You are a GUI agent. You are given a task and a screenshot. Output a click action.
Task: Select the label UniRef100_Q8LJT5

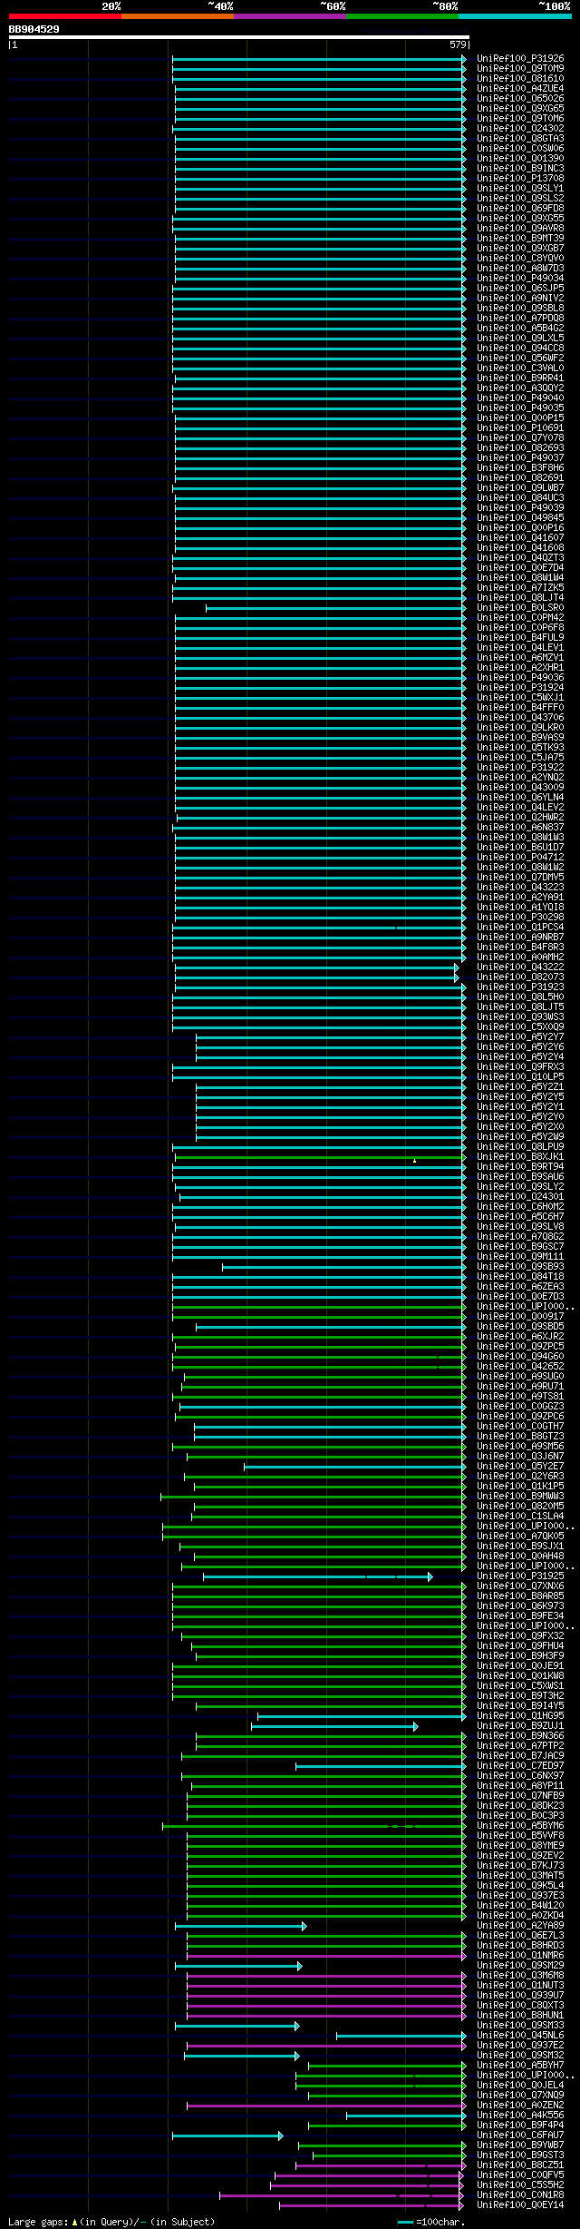[520, 1006]
